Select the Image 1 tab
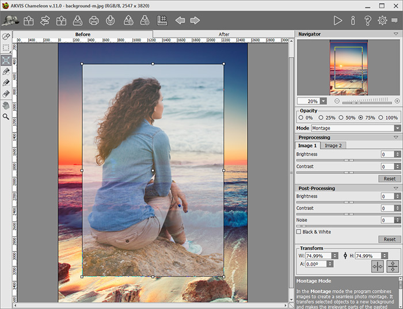 click(x=307, y=146)
